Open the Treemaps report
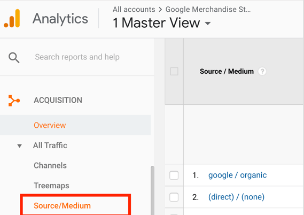Viewport: 304px width, 215px height. click(x=51, y=186)
